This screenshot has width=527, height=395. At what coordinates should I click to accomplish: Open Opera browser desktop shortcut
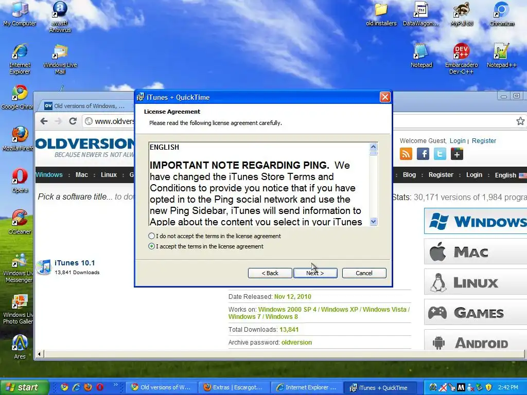pyautogui.click(x=20, y=181)
